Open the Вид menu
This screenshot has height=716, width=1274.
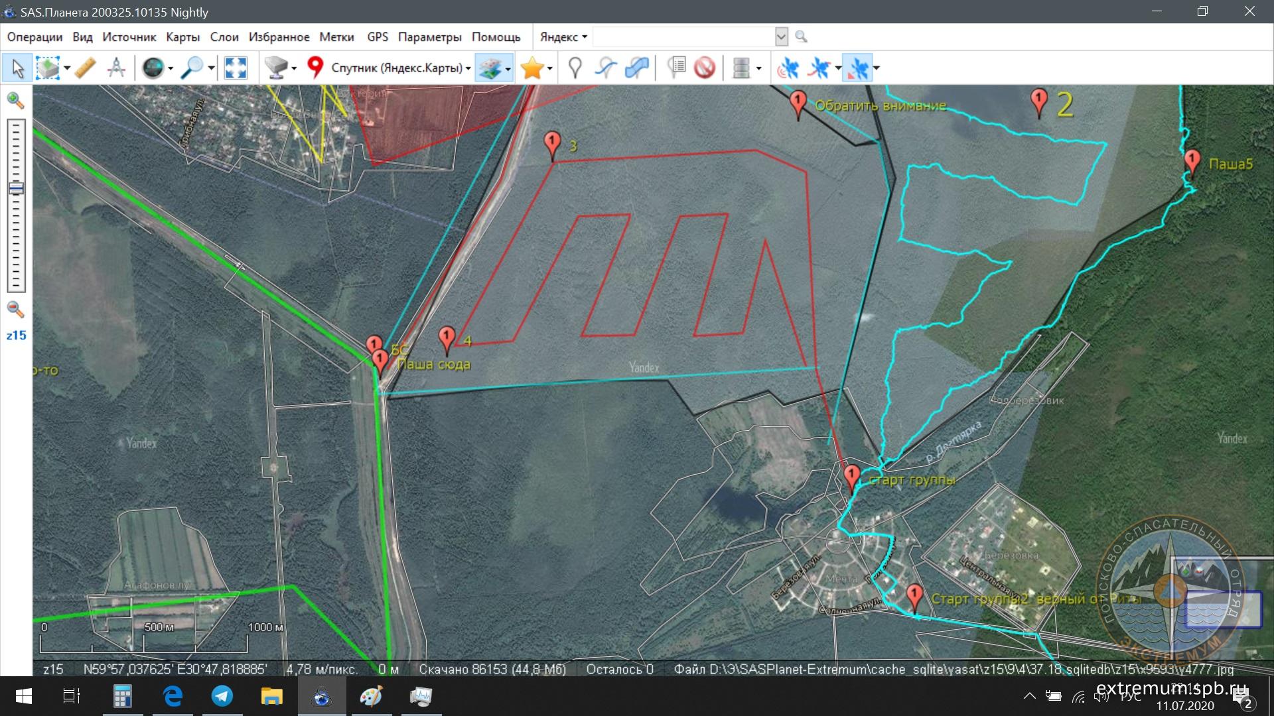click(x=82, y=37)
